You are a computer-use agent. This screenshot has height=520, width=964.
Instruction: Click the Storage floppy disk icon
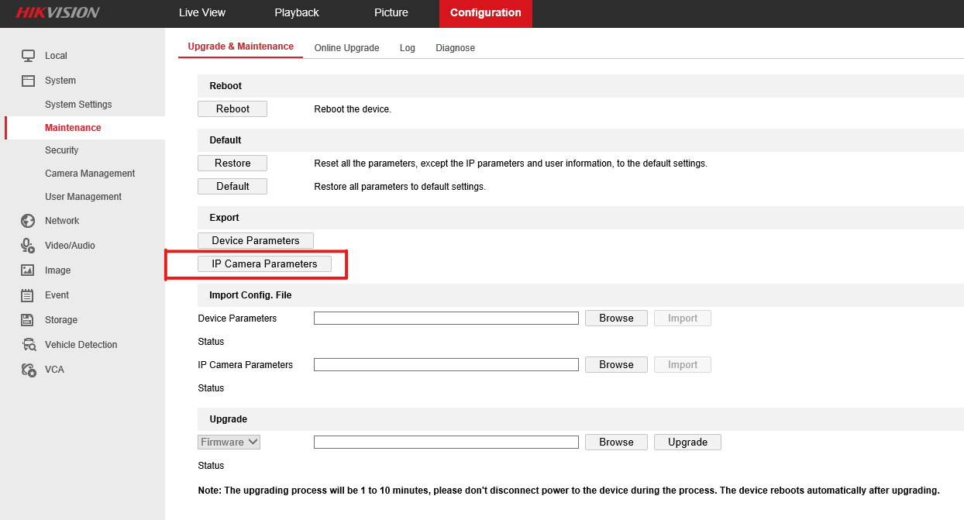28,320
